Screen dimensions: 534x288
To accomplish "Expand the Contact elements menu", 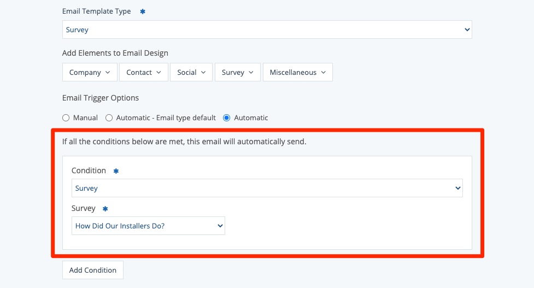I will 143,72.
